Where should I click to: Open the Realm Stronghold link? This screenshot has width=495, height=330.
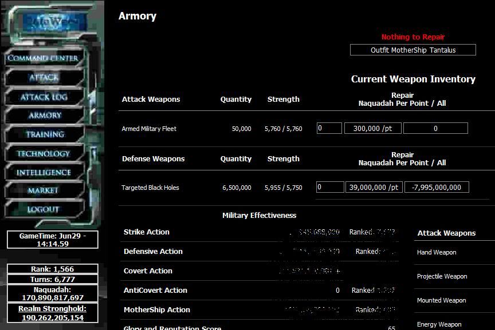[53, 313]
